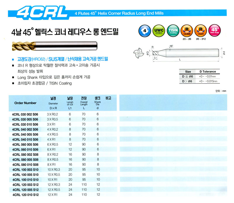
Task: Select order number 4CRL 080 010 S08
Action: tap(25, 164)
